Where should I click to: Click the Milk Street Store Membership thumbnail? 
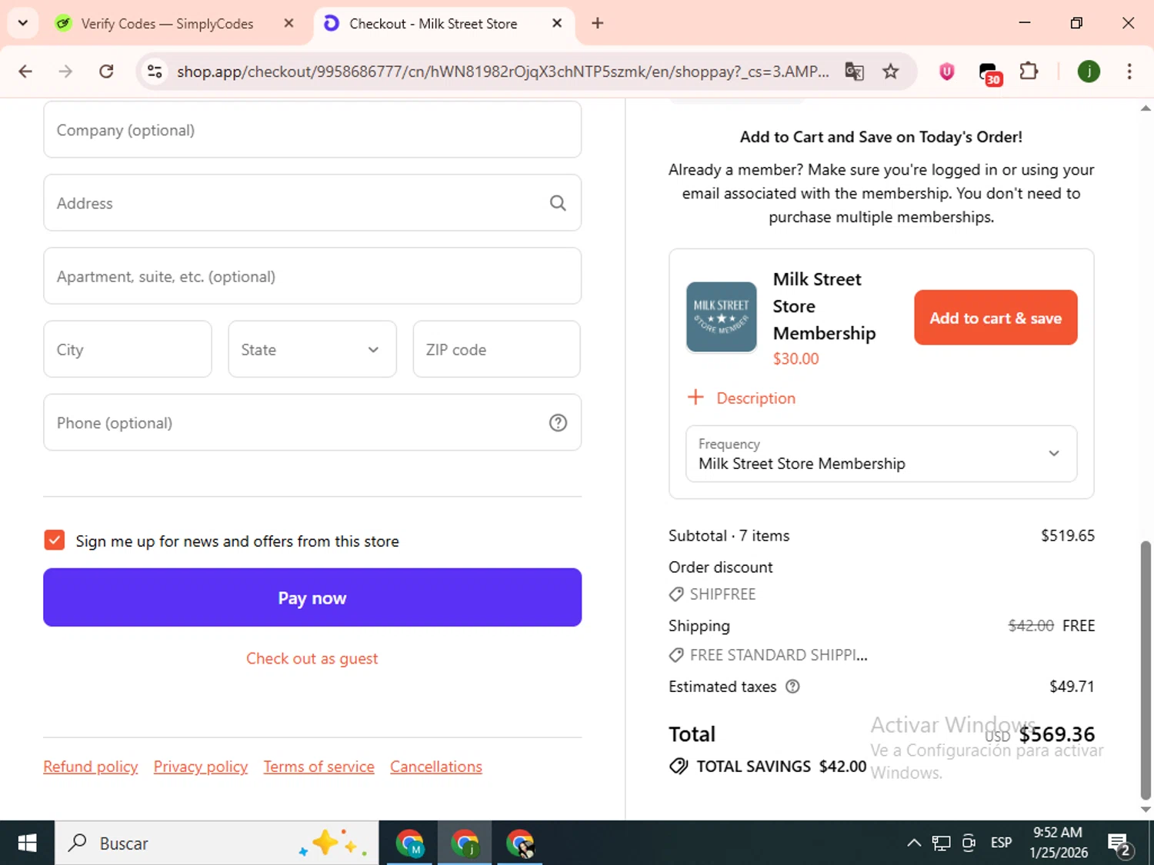[721, 317]
